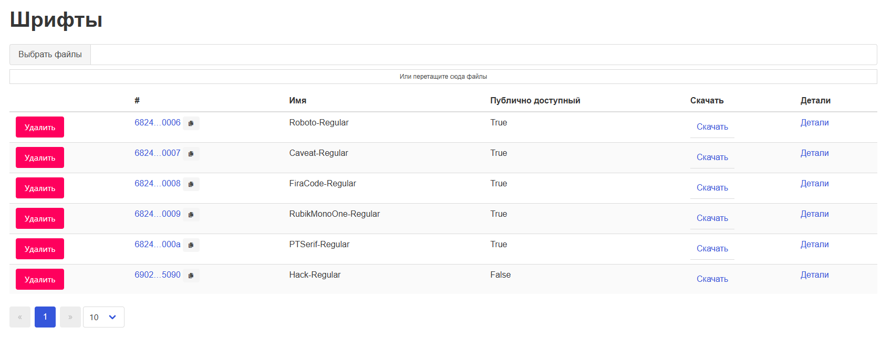Download the PTSerif-Regular font

pos(712,248)
